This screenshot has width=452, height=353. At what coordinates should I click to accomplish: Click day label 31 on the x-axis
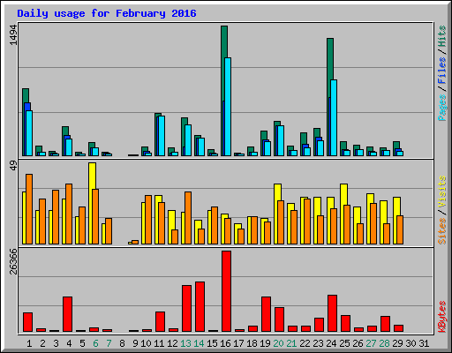coord(424,343)
